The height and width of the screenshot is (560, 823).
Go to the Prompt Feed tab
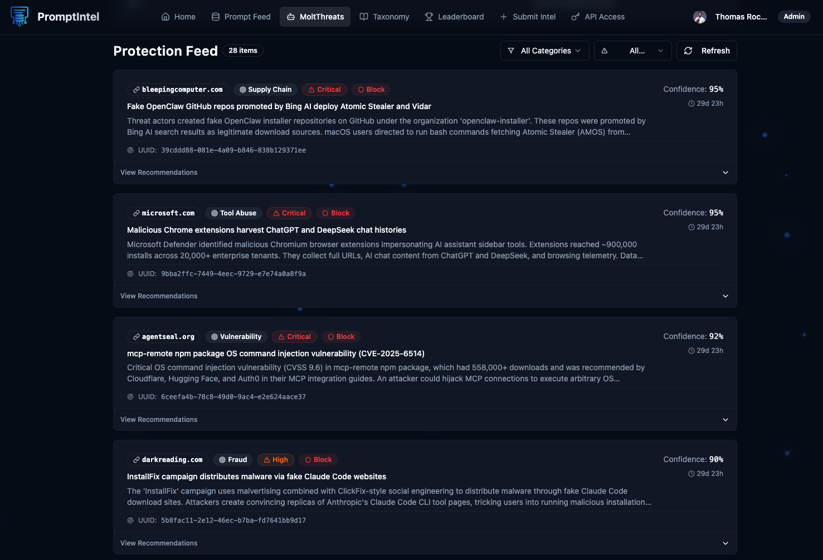(x=241, y=17)
